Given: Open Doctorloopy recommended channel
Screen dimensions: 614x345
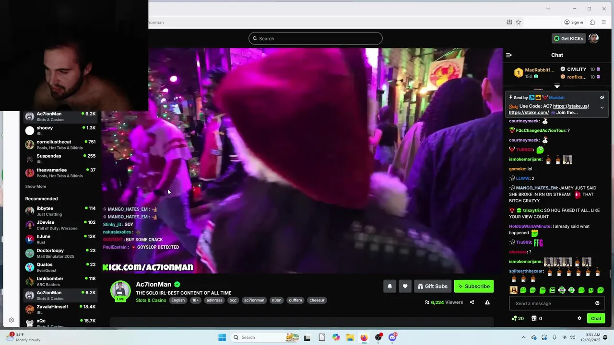Looking at the screenshot, I should [60, 253].
